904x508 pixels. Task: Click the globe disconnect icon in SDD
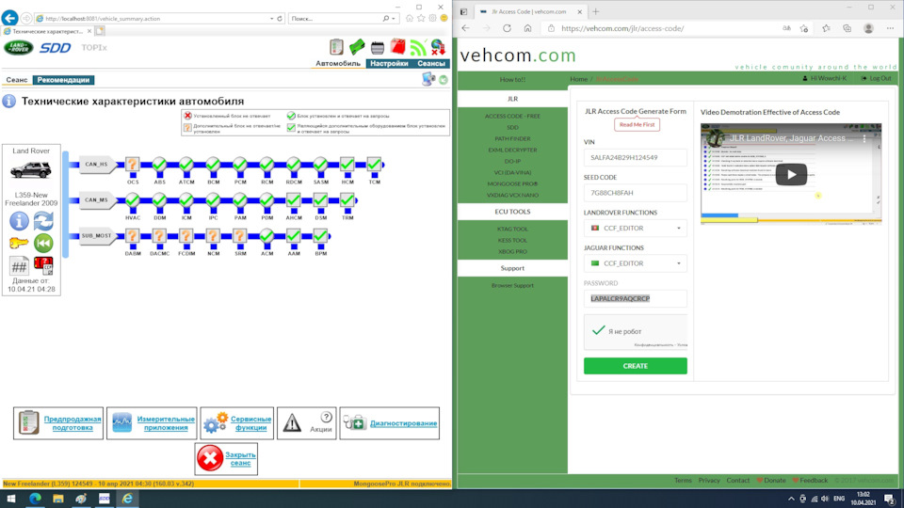[438, 47]
